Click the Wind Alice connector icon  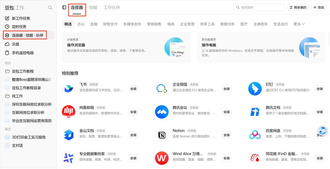click(162, 158)
